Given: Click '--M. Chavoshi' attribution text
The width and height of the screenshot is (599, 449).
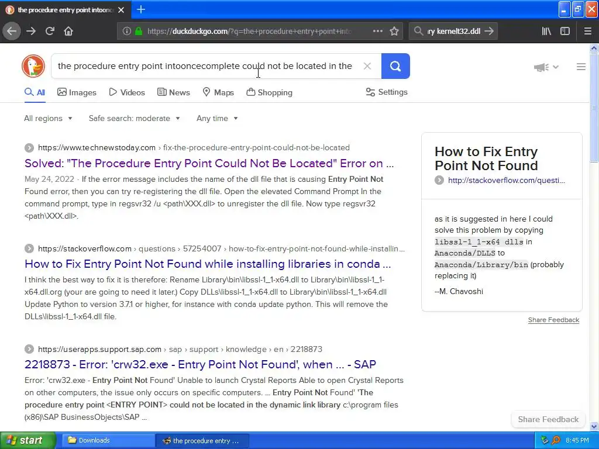Looking at the screenshot, I should pos(459,291).
